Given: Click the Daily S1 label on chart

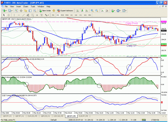Looking at the screenshot, I should pyautogui.click(x=131, y=46).
